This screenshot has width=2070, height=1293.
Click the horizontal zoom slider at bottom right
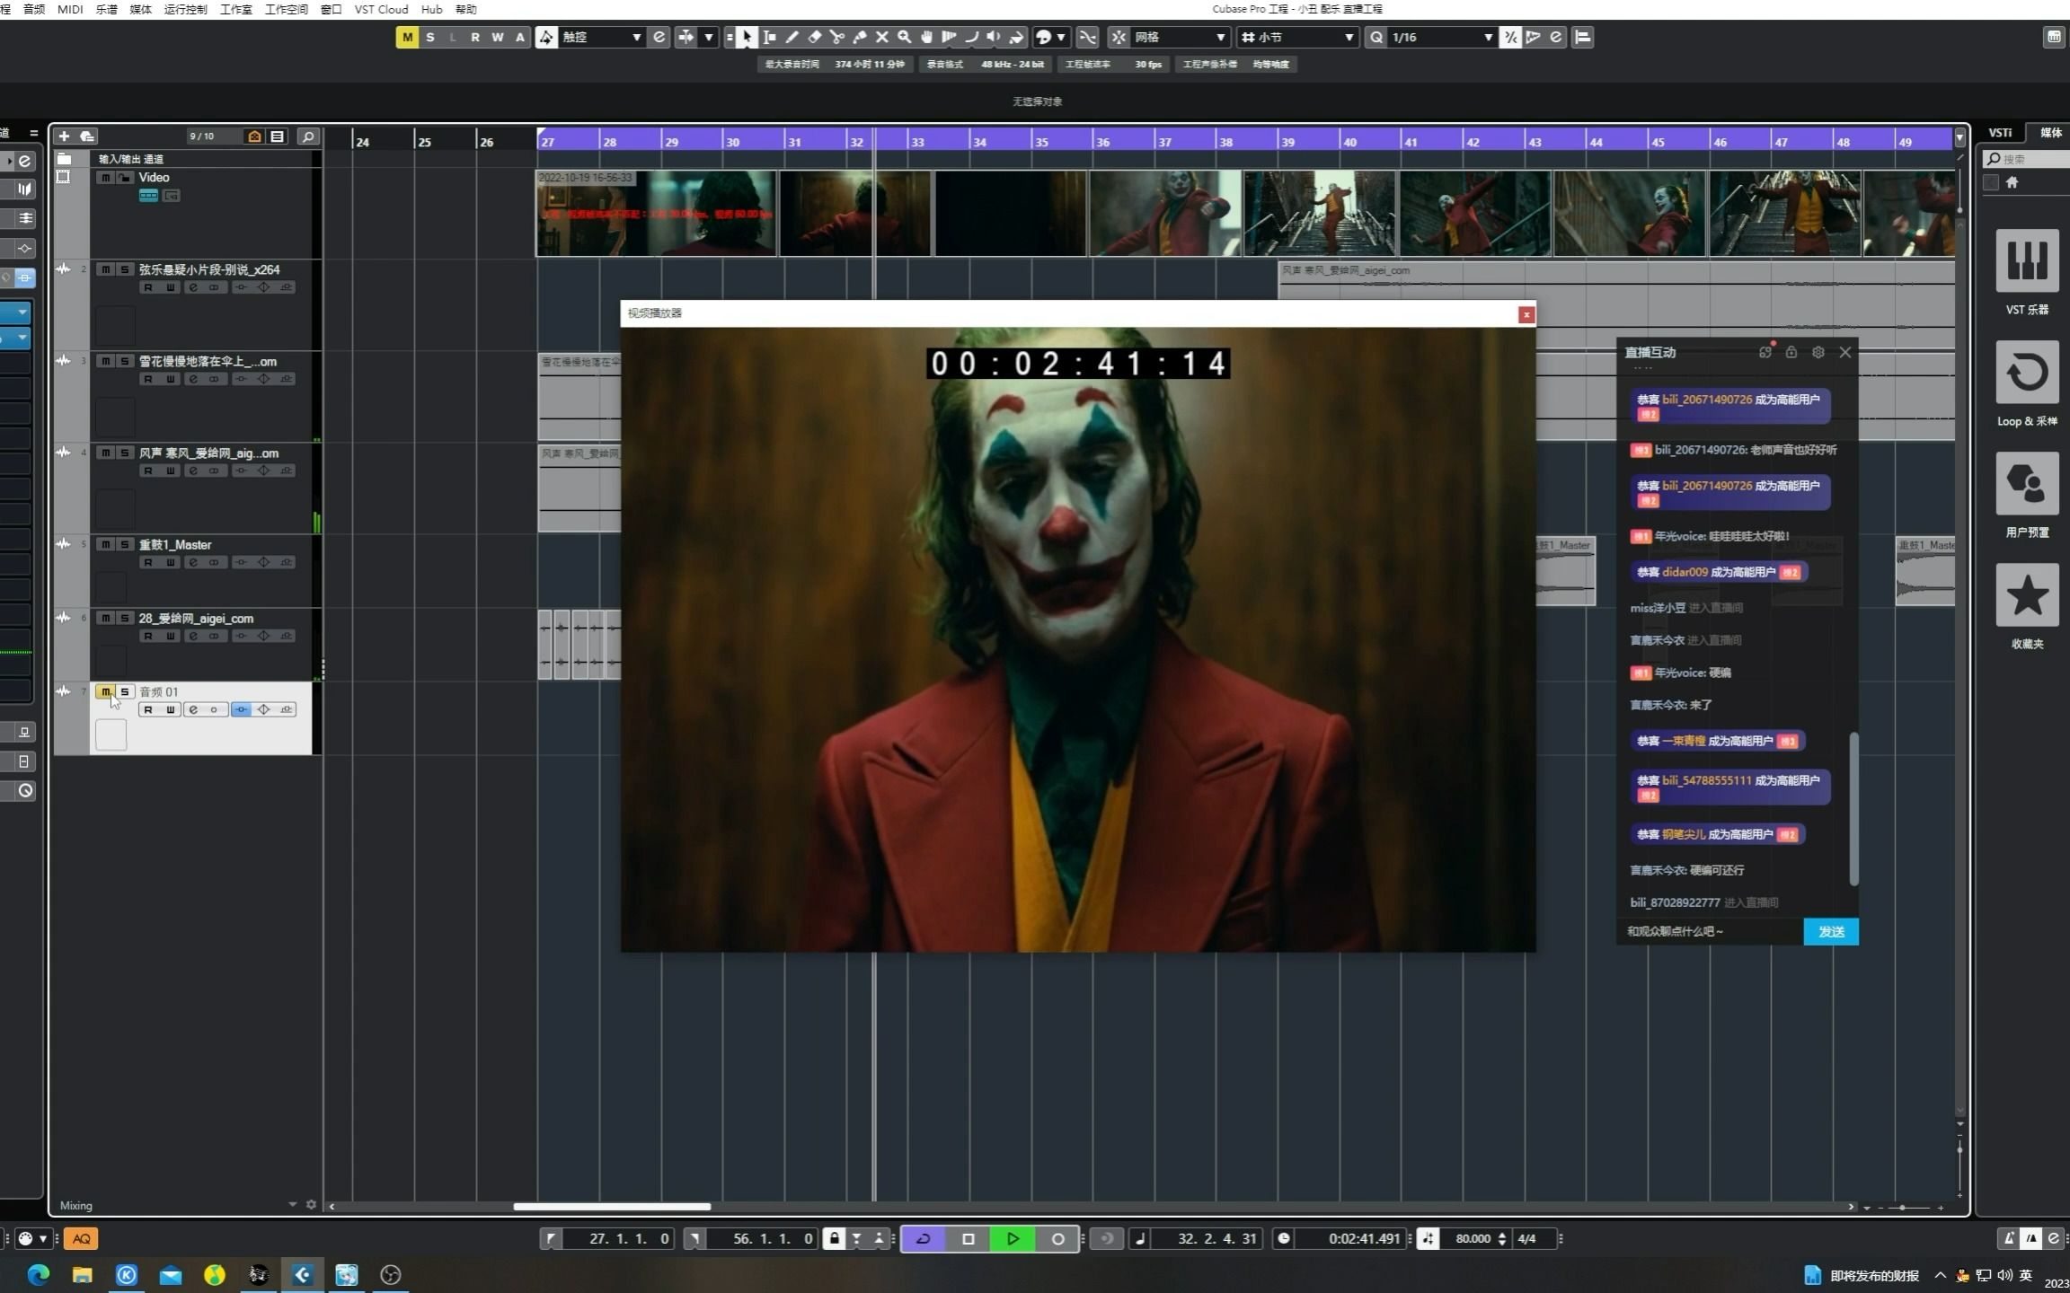(x=1903, y=1207)
